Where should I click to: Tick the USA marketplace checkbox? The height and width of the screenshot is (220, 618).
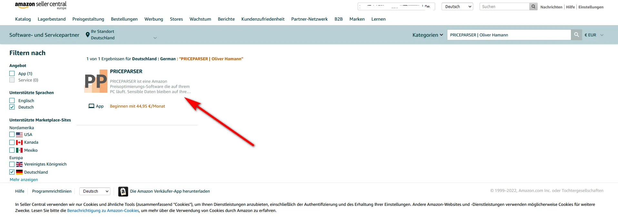(x=12, y=134)
